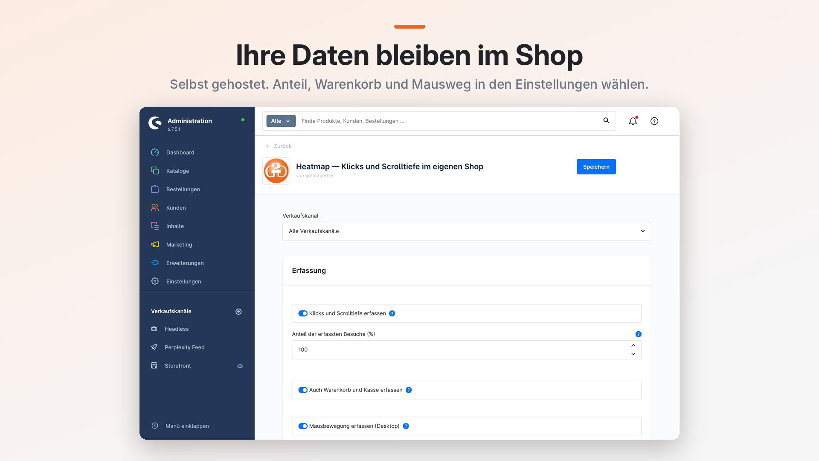Toggle Auch Warenkorb und Kasse erfassen switch
Viewport: 819px width, 461px height.
(303, 390)
